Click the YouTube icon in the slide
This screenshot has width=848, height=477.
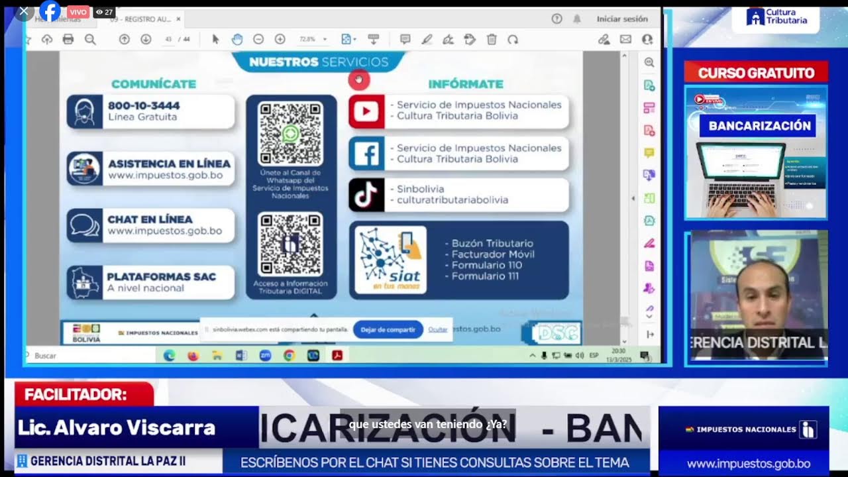click(366, 111)
